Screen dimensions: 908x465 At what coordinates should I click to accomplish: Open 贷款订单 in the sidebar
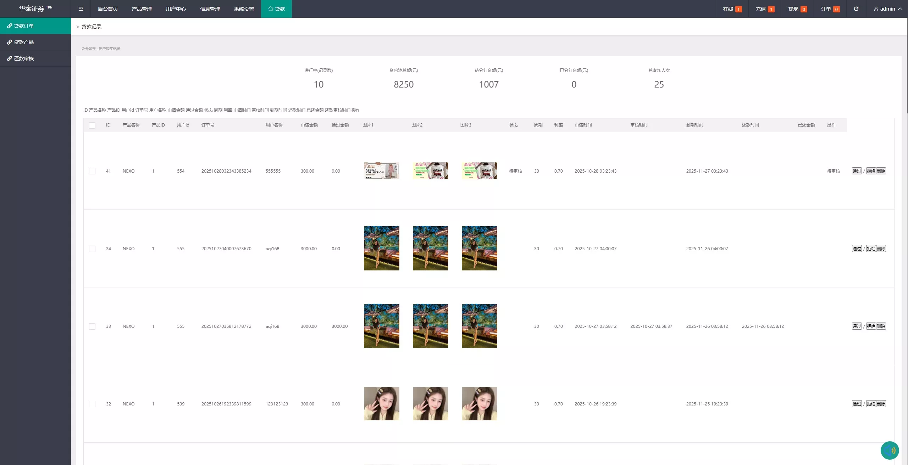click(x=35, y=26)
